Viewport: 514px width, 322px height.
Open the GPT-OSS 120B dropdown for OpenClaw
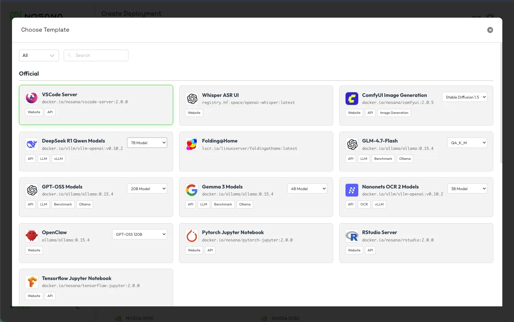tap(139, 234)
